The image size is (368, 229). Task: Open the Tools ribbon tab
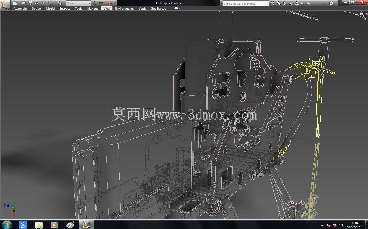[x=78, y=9]
